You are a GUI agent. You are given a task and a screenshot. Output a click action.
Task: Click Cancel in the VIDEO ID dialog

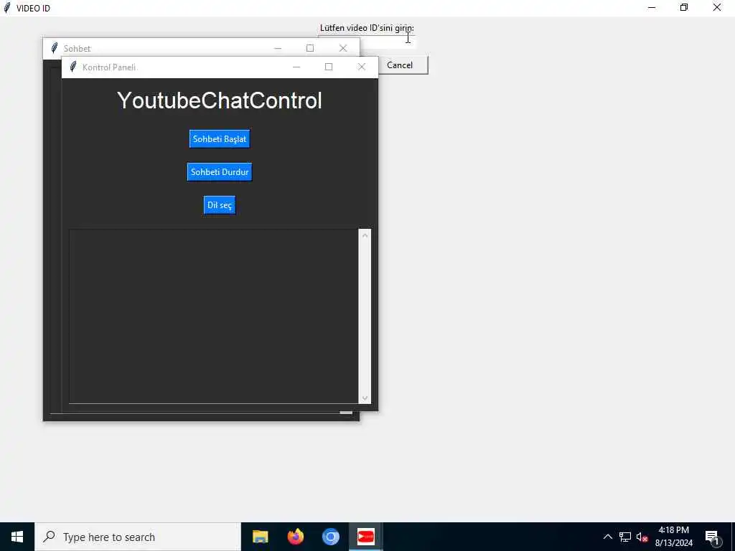pos(403,65)
